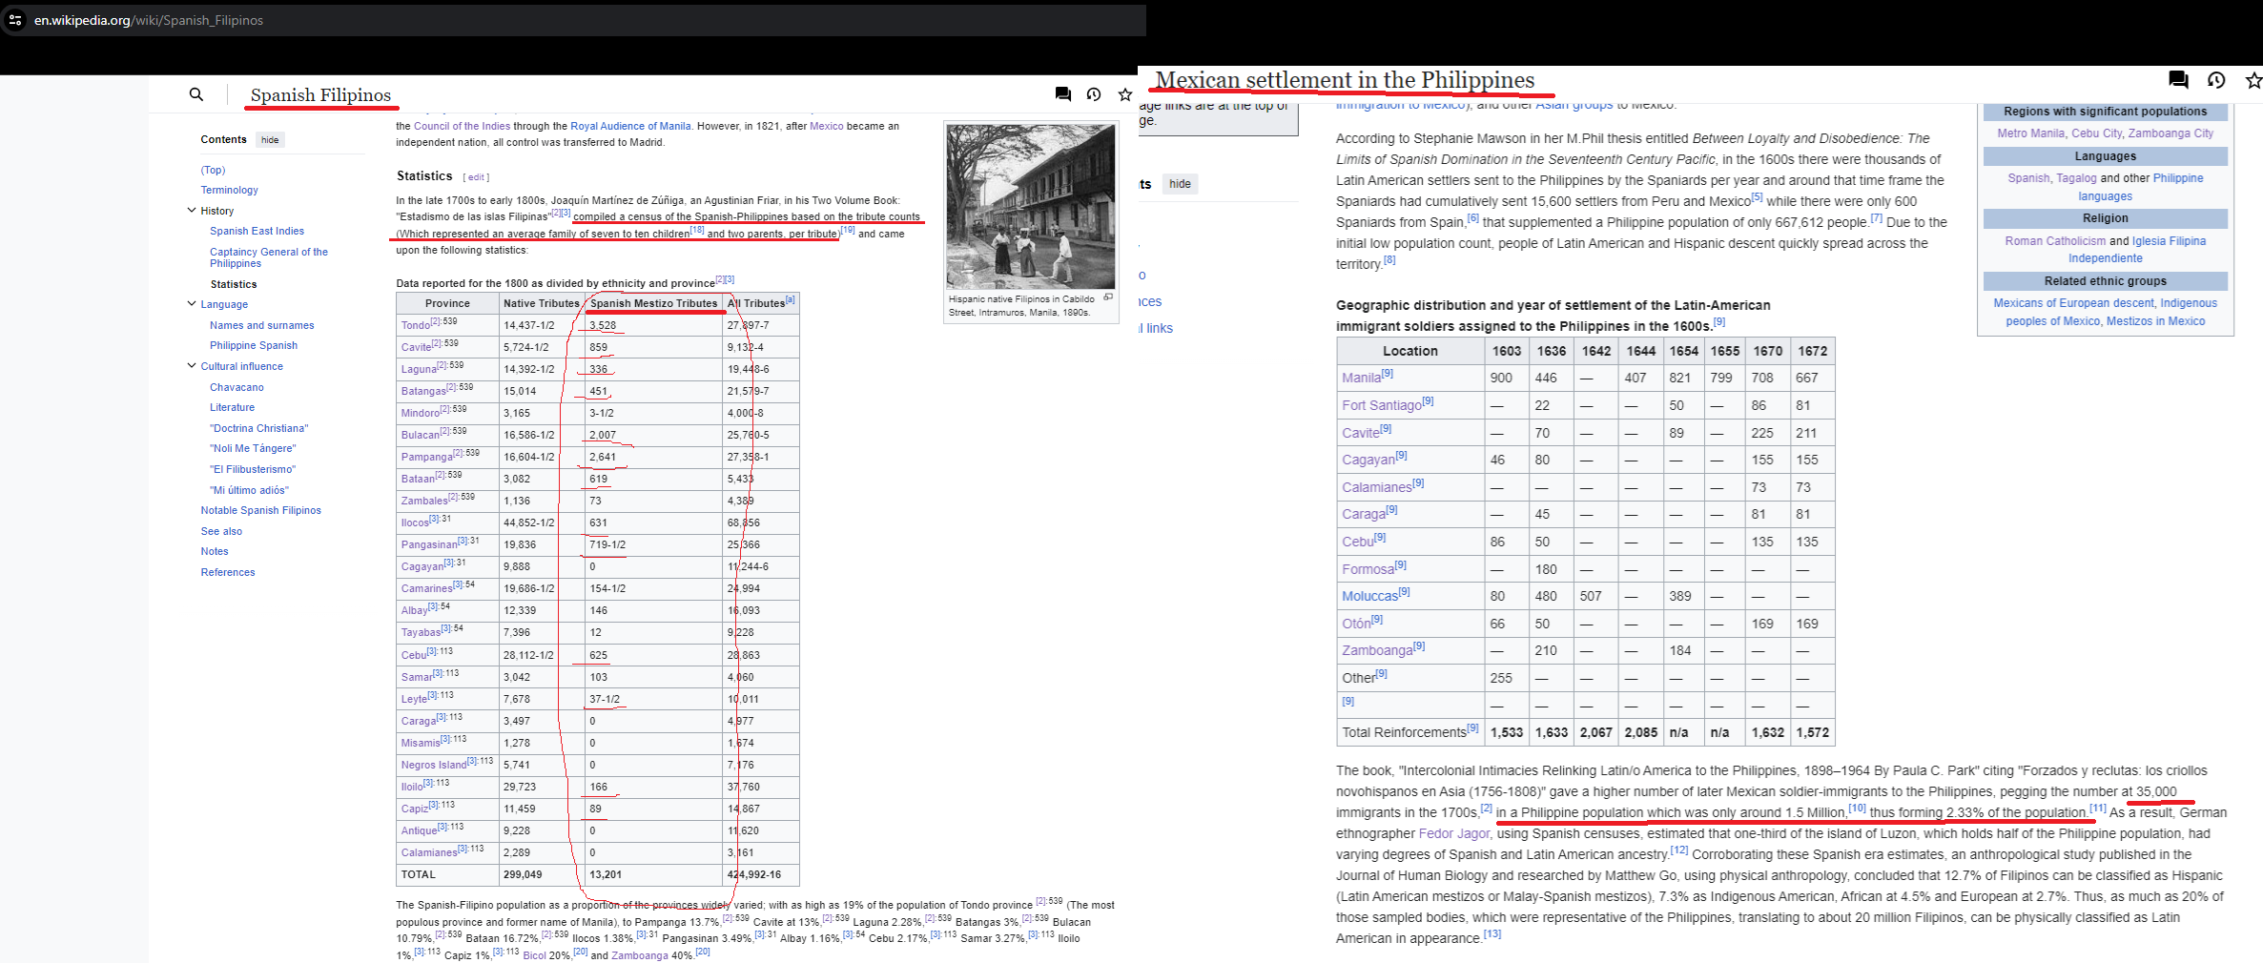
Task: Click the Spanish Mestizo Tributes column header
Action: pos(653,303)
